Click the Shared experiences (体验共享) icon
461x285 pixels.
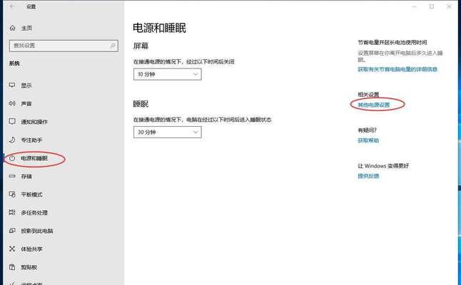tap(12, 249)
